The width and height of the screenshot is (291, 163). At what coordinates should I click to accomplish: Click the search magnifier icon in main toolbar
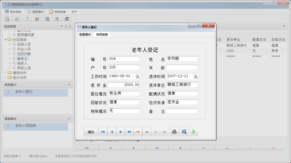[x=7, y=19]
